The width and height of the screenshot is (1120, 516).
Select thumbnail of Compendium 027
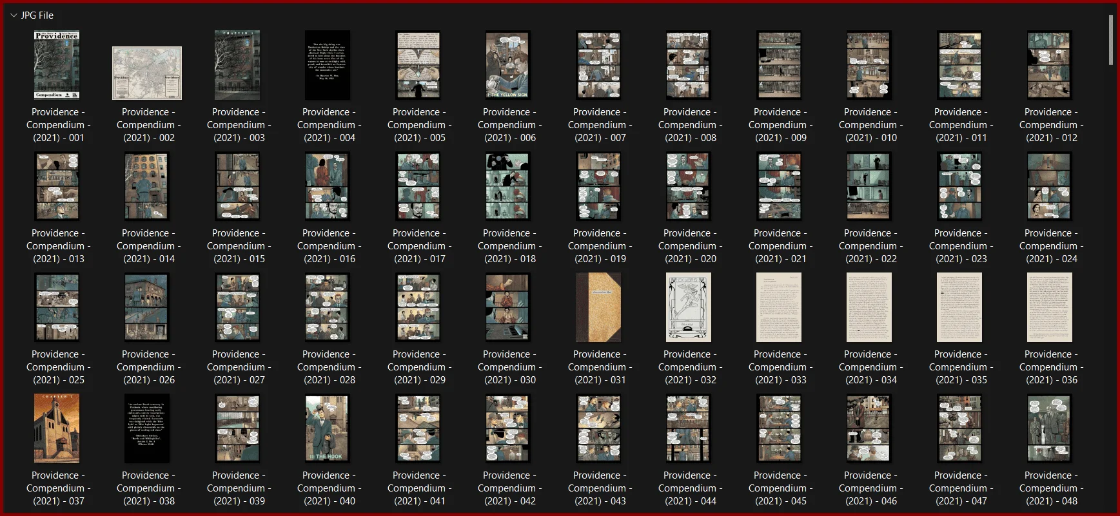[237, 307]
